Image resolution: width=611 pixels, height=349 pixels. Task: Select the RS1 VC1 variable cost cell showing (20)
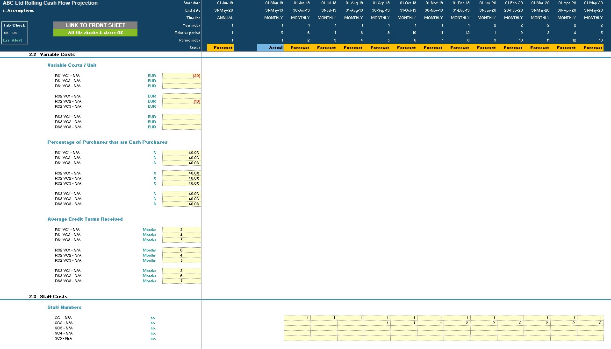(x=181, y=75)
